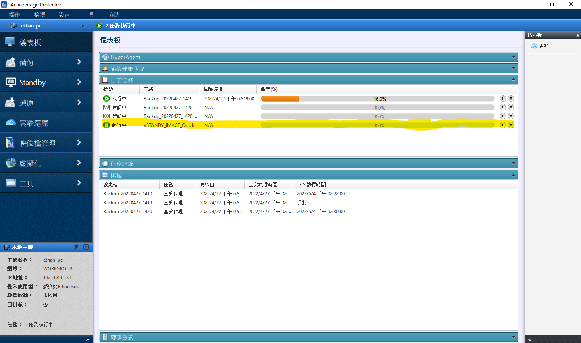
Task: Collapse the left sidebar with double arrow
Action: click(x=88, y=340)
